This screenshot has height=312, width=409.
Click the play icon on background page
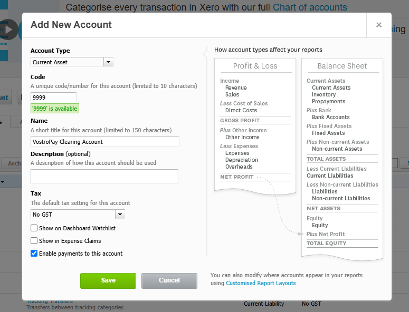coord(8,30)
